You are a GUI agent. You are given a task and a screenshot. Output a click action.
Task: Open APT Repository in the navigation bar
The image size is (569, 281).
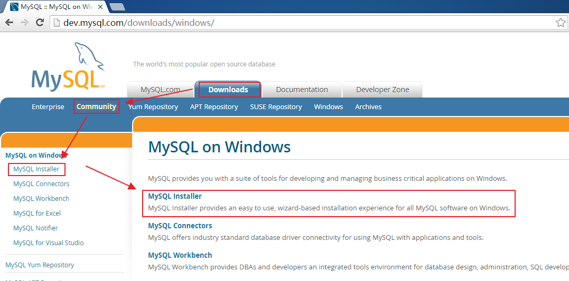[214, 107]
